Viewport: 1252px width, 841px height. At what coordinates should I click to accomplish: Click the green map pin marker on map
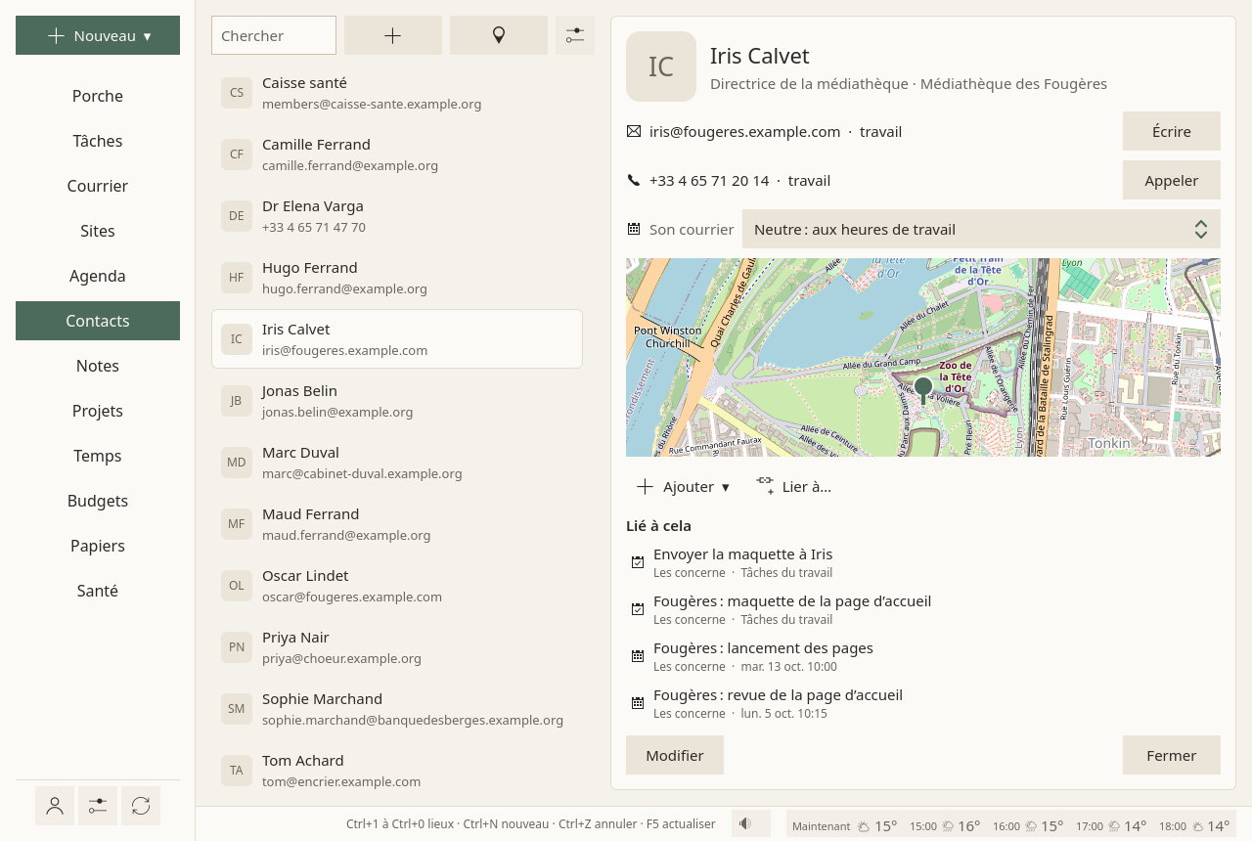(x=922, y=389)
